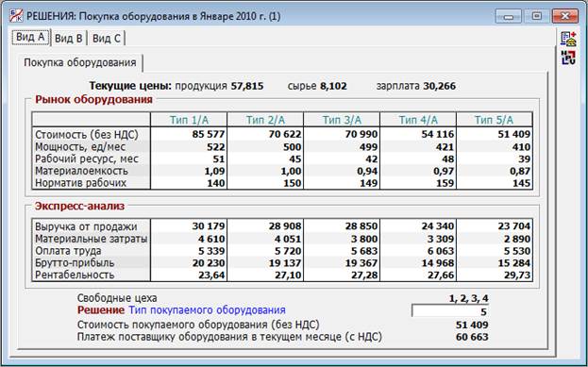
Task: Click the equipment type input field
Action: [450, 311]
